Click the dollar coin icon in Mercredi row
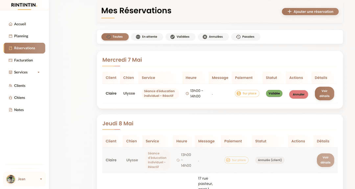Image resolution: width=355 pixels, height=189 pixels. (x=239, y=94)
